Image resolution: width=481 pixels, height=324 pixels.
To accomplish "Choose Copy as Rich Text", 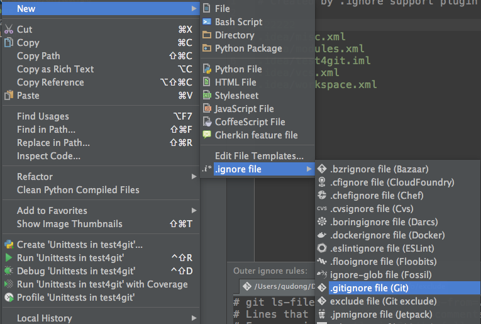I will coord(55,69).
